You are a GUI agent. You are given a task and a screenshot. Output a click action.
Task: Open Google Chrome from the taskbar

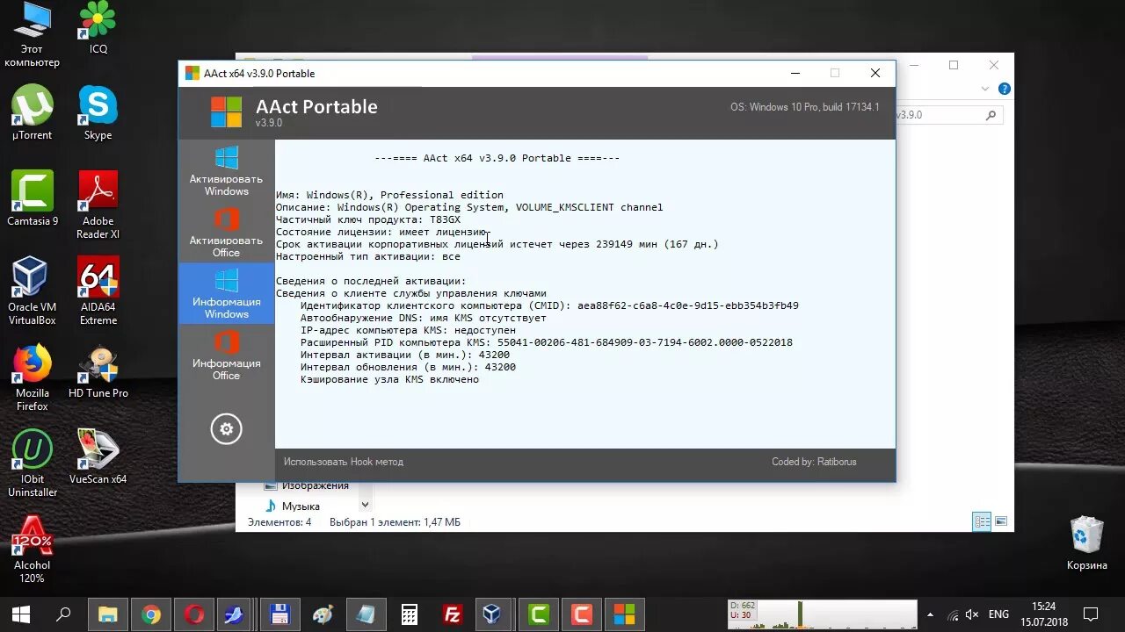(x=151, y=614)
